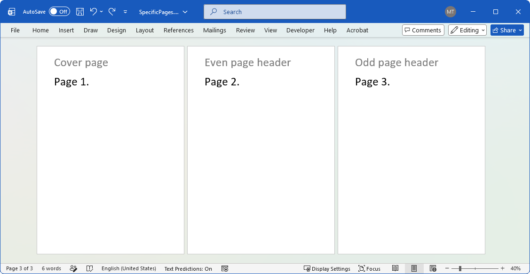Open the Undo history dropdown arrow
Screen dimensions: 530x274
click(x=101, y=12)
